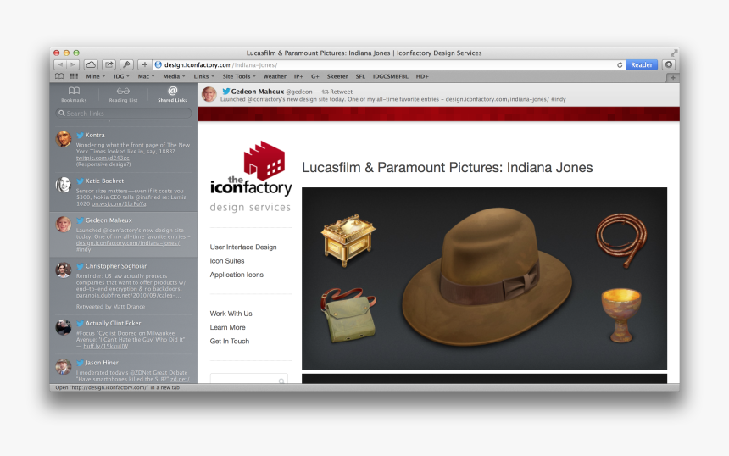Click the website search box in sidebar

tap(248, 380)
